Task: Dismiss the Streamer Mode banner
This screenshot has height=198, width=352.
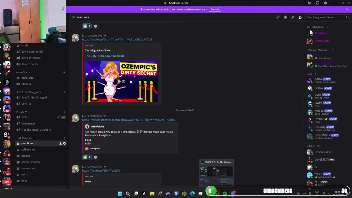Action: click(x=347, y=9)
